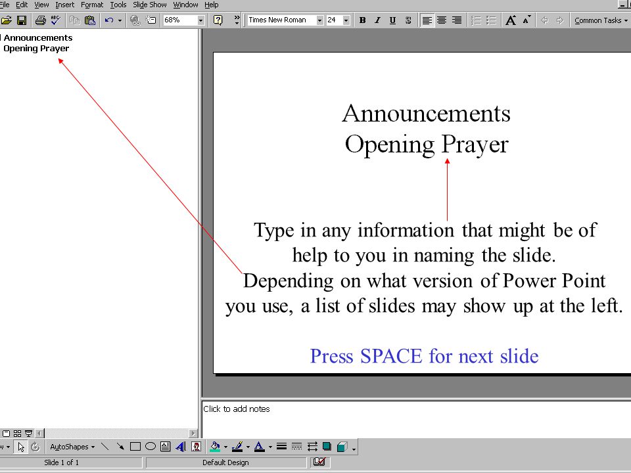Select the Arrow drawing tool

(120, 447)
